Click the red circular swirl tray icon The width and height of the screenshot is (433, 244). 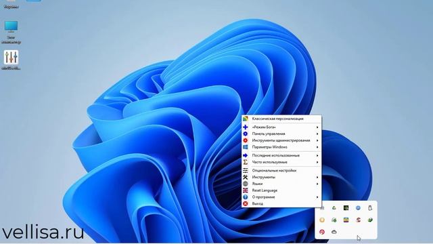click(322, 232)
